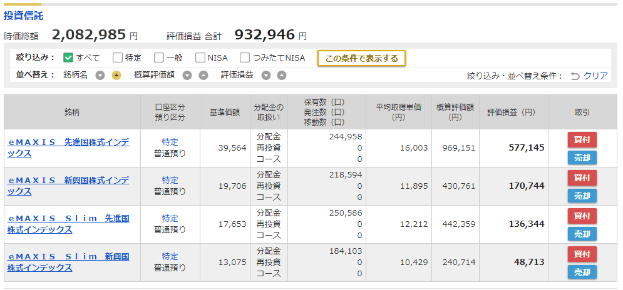The height and width of the screenshot is (290, 623).
Task: Click holdings count 244,958
Action: (346, 137)
